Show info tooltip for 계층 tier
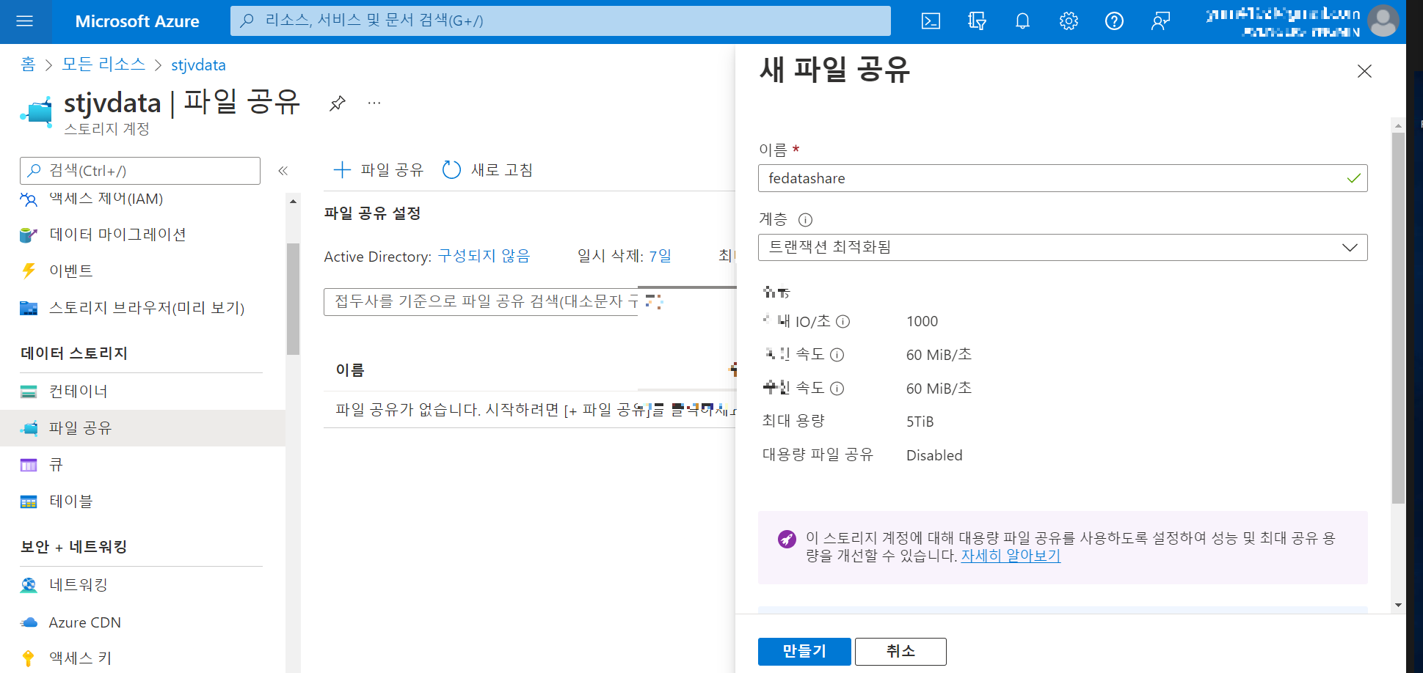Image resolution: width=1423 pixels, height=673 pixels. (x=805, y=220)
